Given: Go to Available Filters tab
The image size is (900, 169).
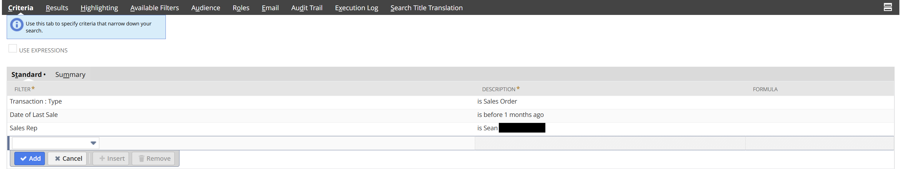Looking at the screenshot, I should (154, 8).
